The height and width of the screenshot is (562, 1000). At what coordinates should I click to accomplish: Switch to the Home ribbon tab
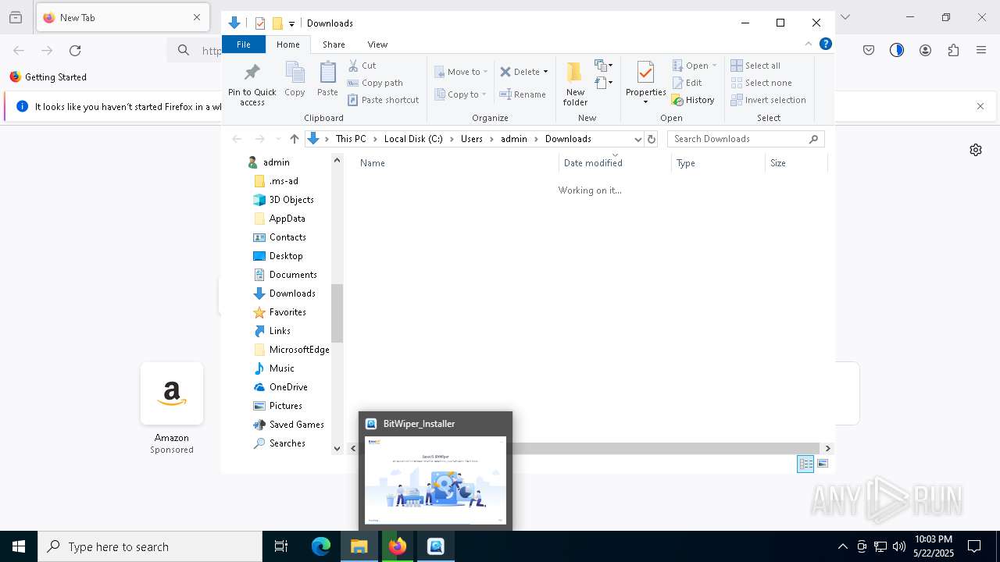(288, 44)
